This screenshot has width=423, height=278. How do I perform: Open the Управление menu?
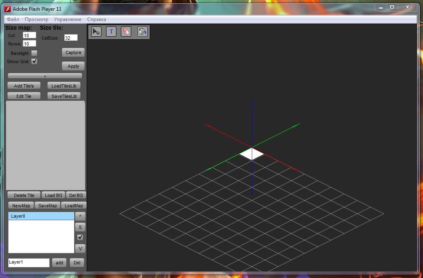[x=68, y=19]
